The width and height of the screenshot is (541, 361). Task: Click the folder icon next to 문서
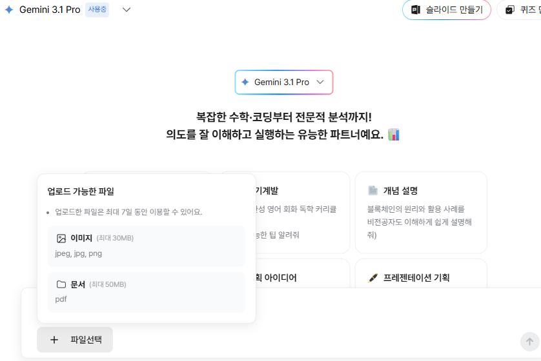61,284
